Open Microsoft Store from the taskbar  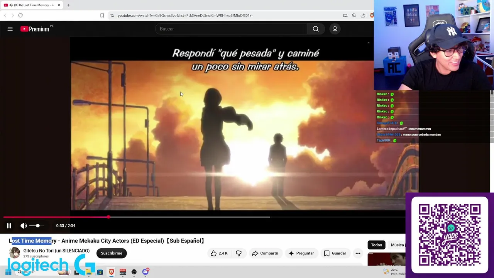pyautogui.click(x=100, y=272)
